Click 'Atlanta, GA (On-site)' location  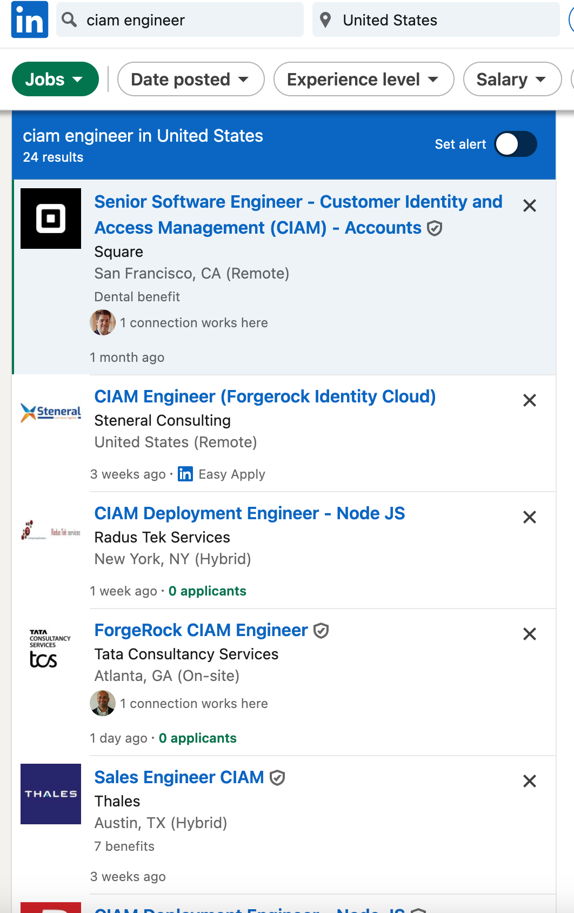(x=167, y=676)
